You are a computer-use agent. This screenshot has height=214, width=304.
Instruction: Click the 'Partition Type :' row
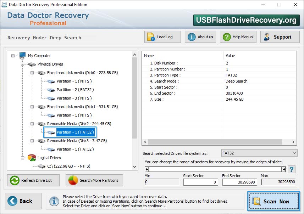tap(219, 75)
